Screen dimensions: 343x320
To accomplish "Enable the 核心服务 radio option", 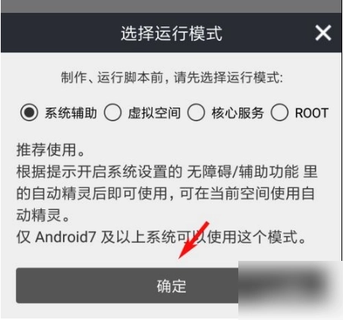I will 196,112.
